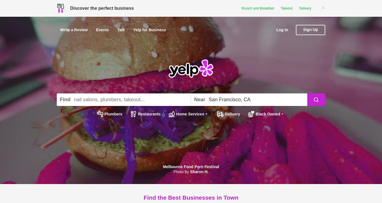Click the magnifying glass search button

click(x=316, y=100)
